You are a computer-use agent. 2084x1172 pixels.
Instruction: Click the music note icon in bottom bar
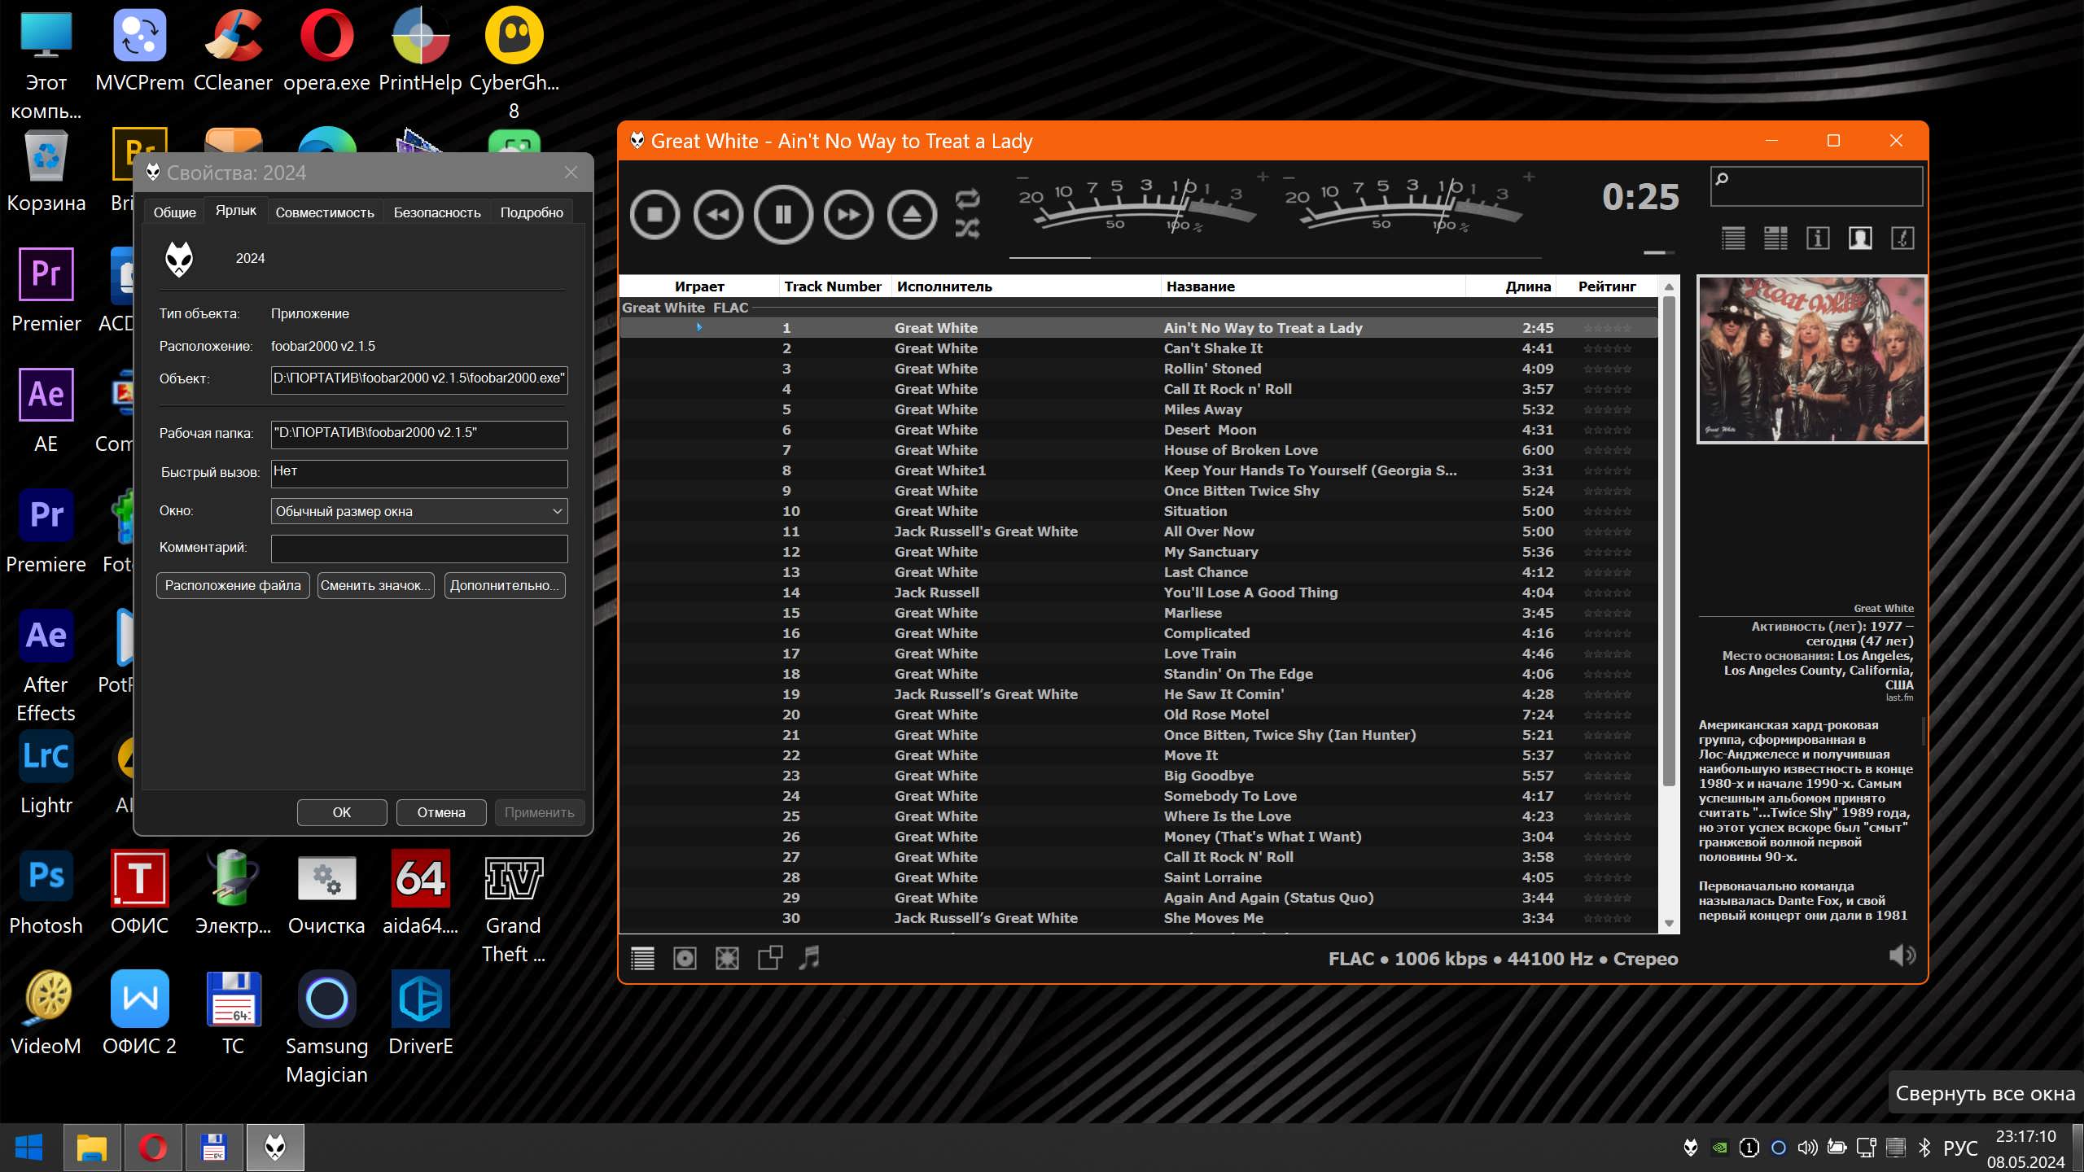tap(809, 958)
